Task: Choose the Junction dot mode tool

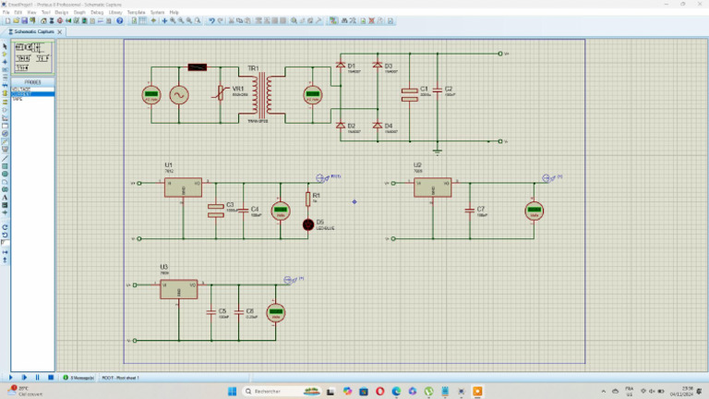Action: pyautogui.click(x=5, y=62)
